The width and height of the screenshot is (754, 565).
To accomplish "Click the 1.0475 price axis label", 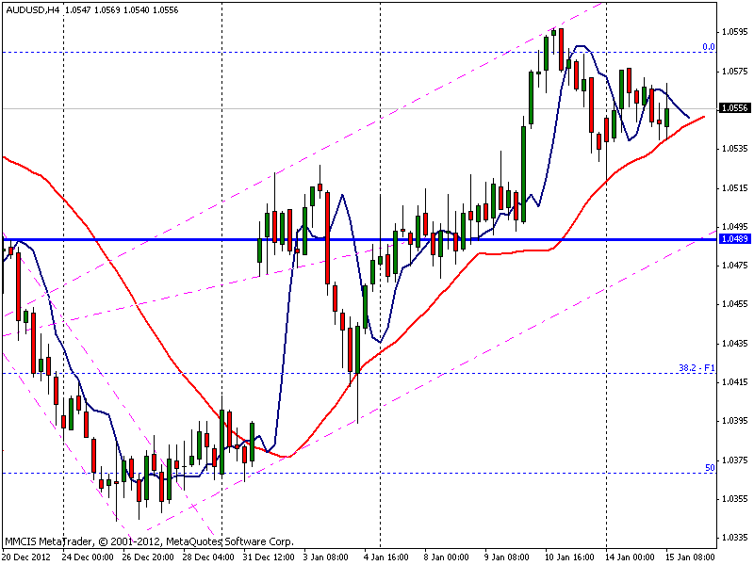I will 735,265.
